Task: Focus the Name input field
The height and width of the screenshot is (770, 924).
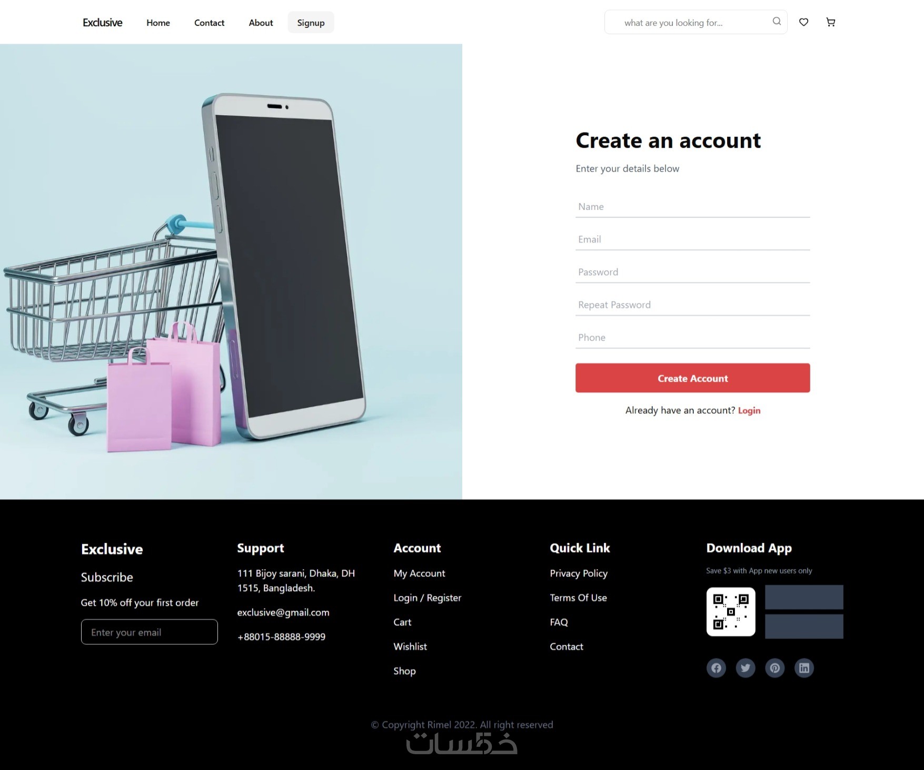Action: 692,207
